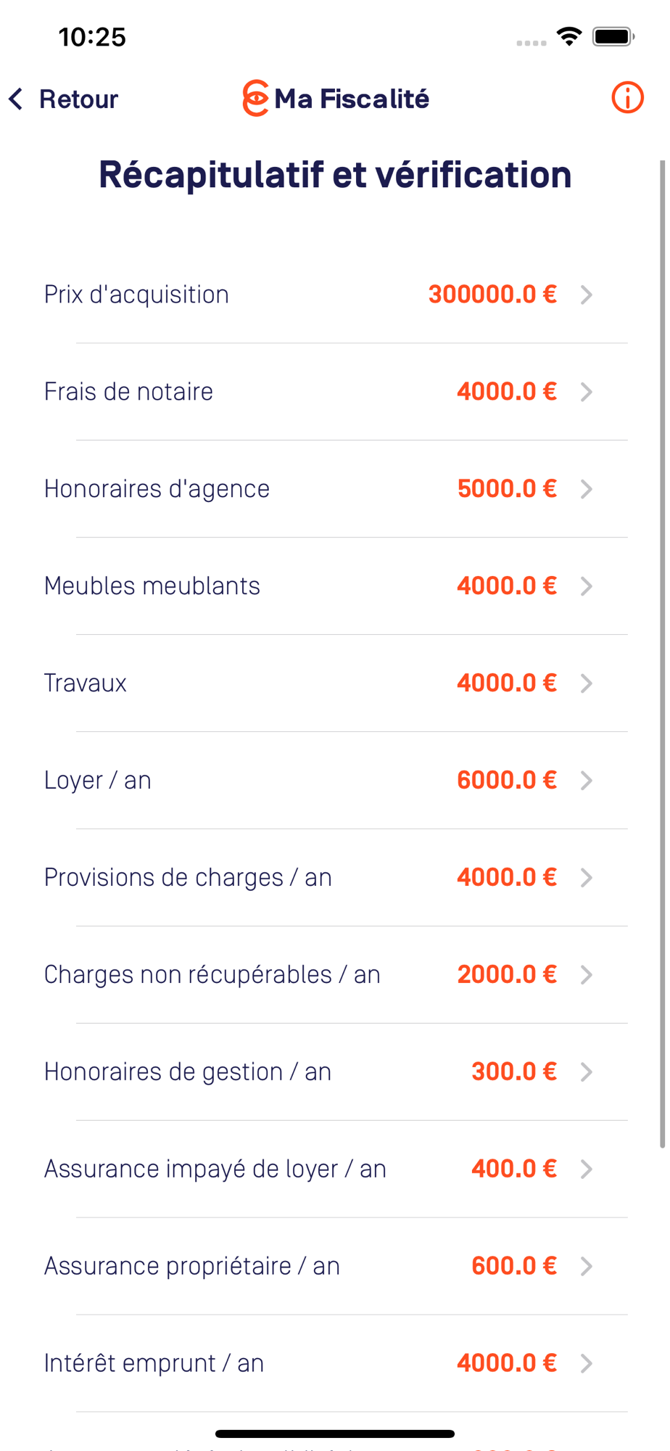Tap the back arrow icon

pos(16,99)
